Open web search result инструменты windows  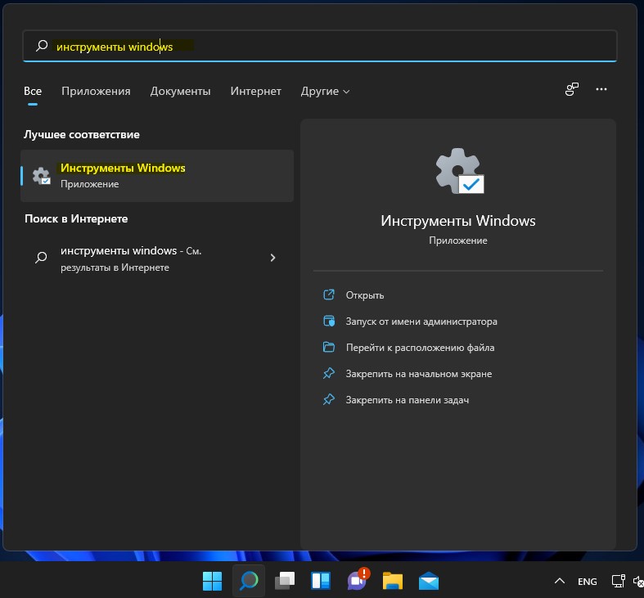tap(157, 259)
